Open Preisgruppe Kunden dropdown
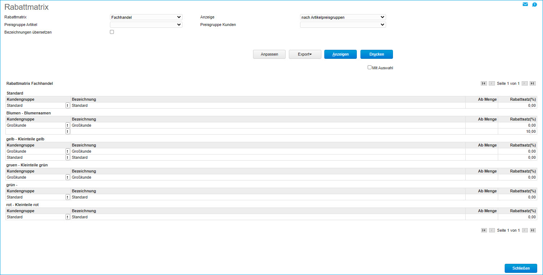Screen dimensions: 543x275 coord(343,25)
